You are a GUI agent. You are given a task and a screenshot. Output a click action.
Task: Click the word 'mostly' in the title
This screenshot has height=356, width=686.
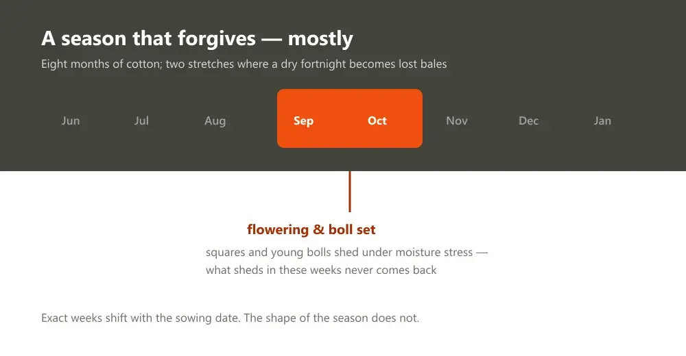pyautogui.click(x=320, y=39)
